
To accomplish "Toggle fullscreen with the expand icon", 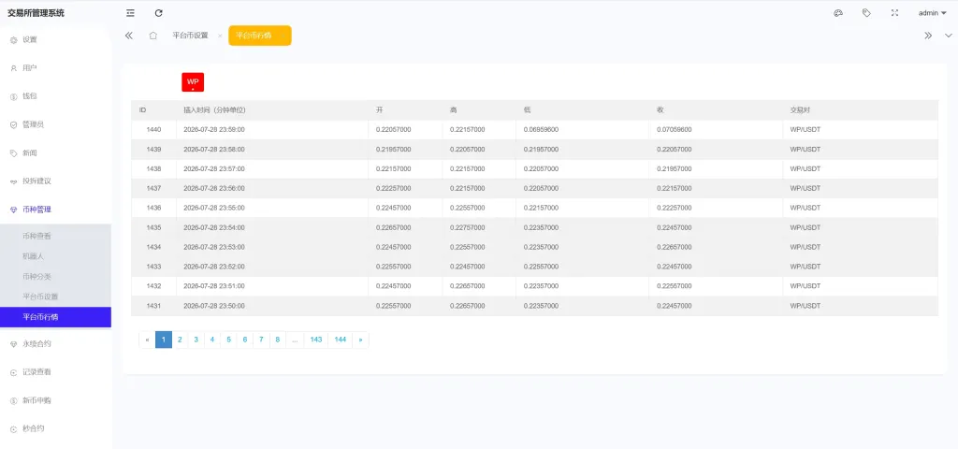I will pos(894,13).
